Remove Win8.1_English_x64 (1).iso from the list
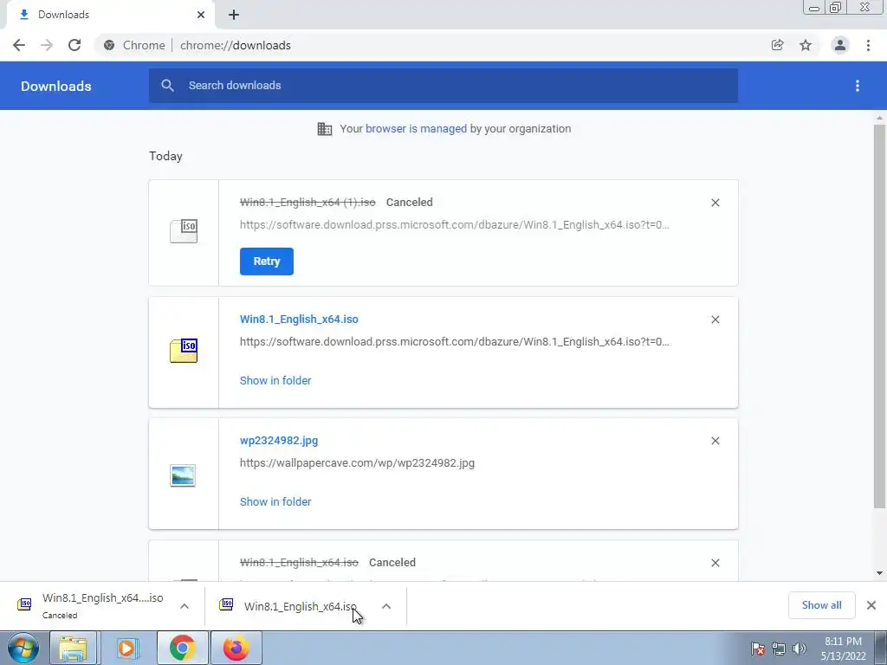 click(x=715, y=203)
